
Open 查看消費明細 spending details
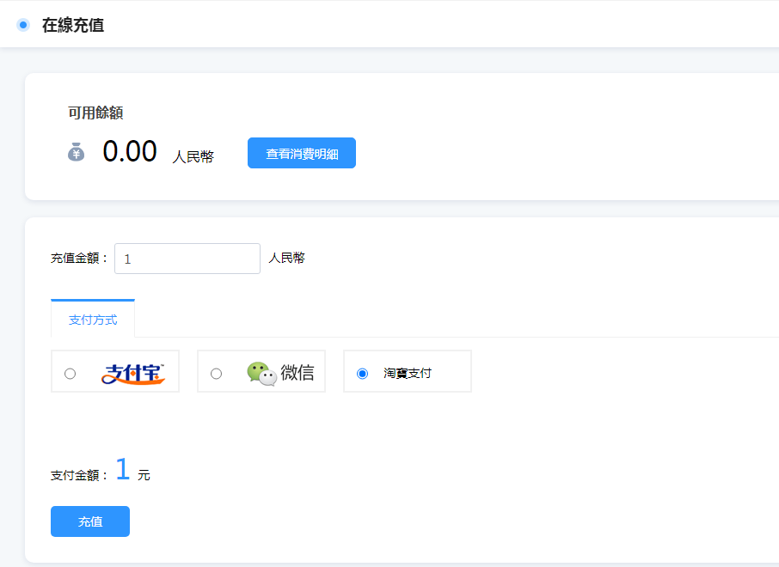pyautogui.click(x=302, y=154)
